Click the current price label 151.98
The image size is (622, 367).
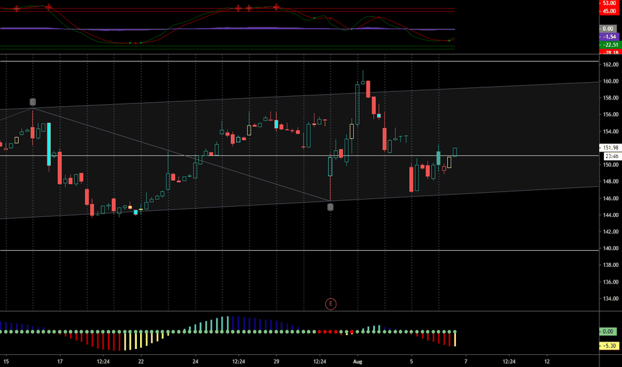click(x=611, y=147)
